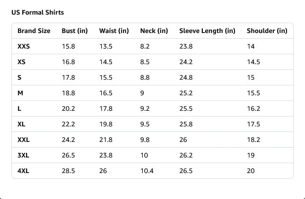Click the 25.8 sleeve length for XL
The height and width of the screenshot is (199, 305).
(186, 124)
